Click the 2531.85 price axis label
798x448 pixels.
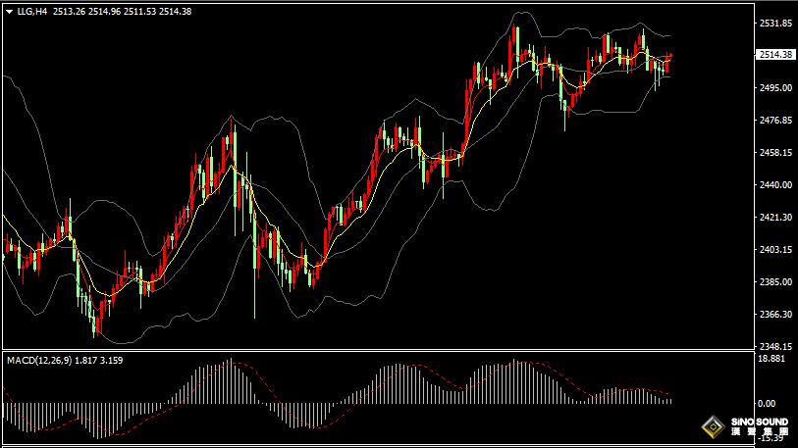(775, 23)
